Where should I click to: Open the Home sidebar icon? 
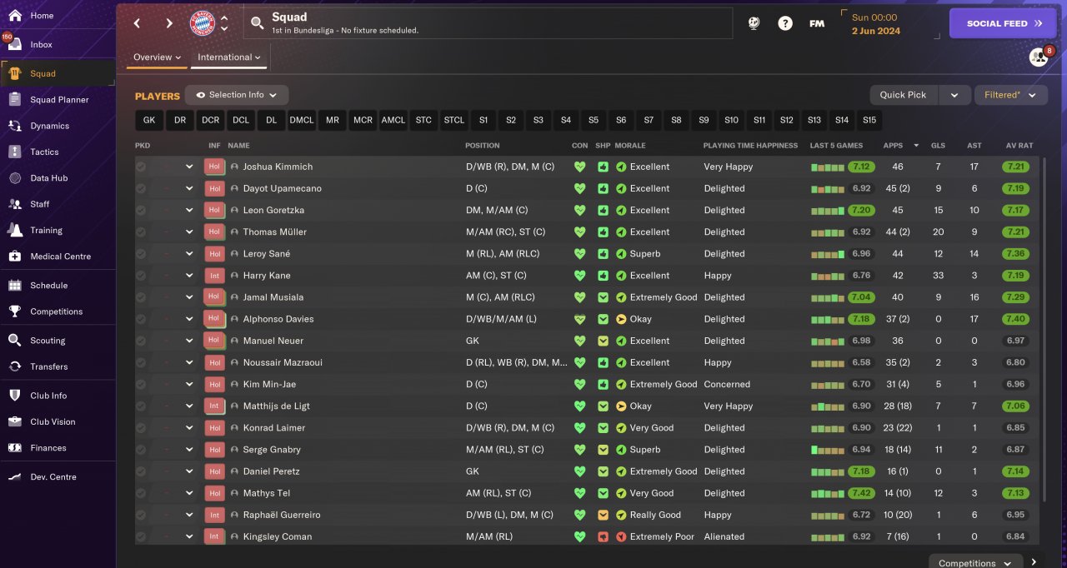[x=15, y=15]
